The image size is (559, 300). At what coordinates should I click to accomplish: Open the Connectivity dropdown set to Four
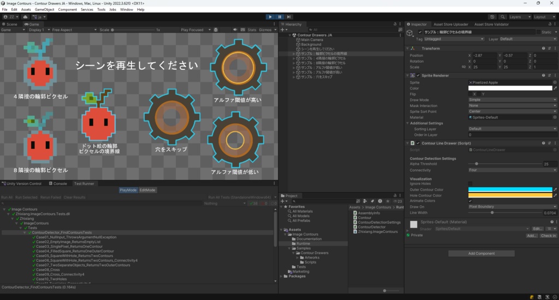(x=512, y=170)
